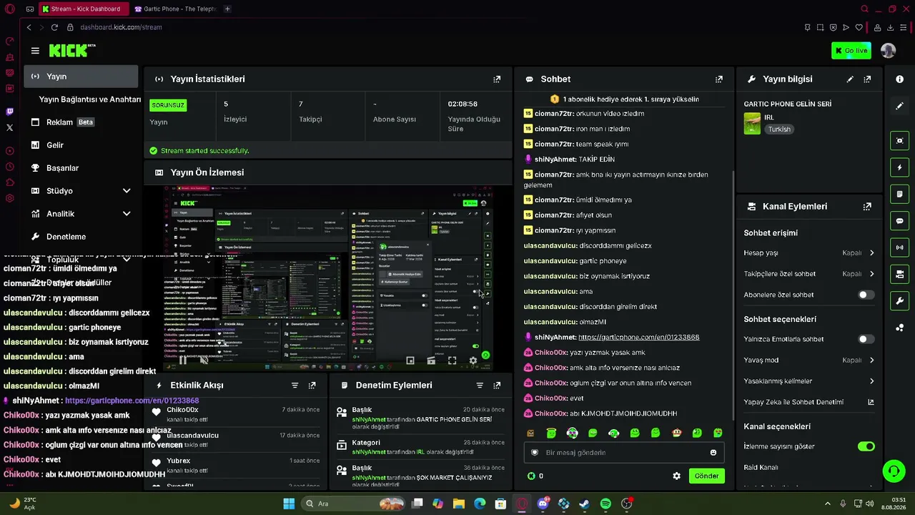Open Discord from the taskbar
This screenshot has width=915, height=515.
543,504
